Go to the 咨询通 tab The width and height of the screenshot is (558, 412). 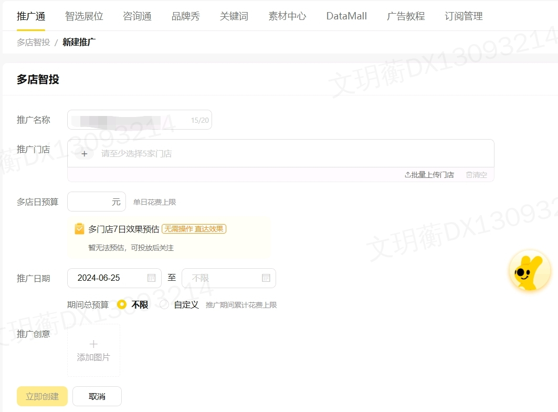click(x=138, y=16)
